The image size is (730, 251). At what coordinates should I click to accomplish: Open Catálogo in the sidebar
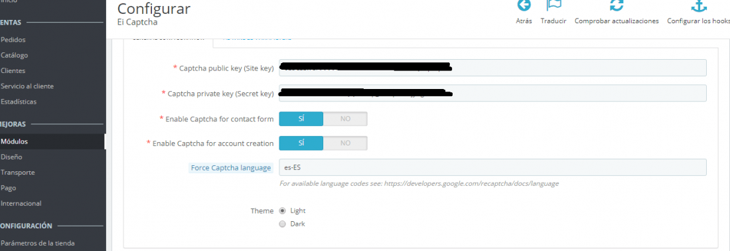pos(15,55)
